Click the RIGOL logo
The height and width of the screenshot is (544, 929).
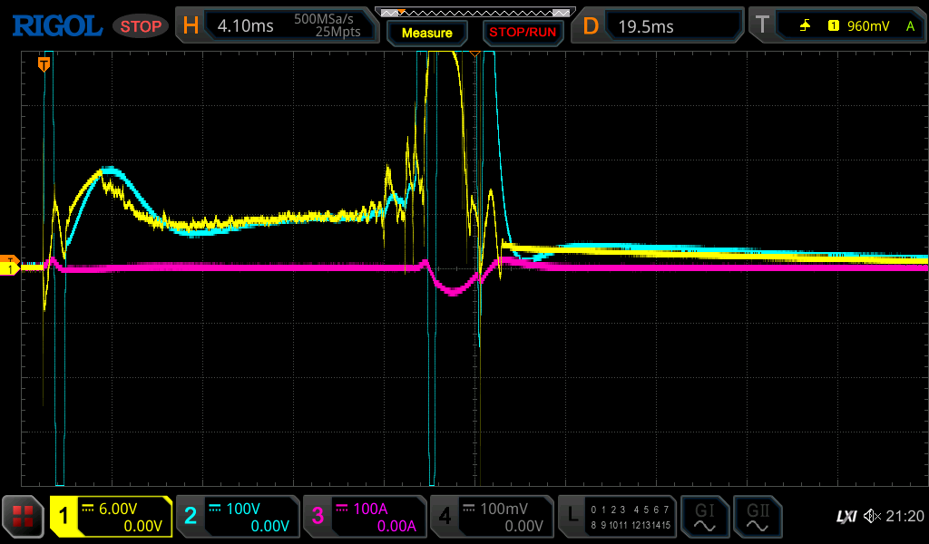[56, 26]
